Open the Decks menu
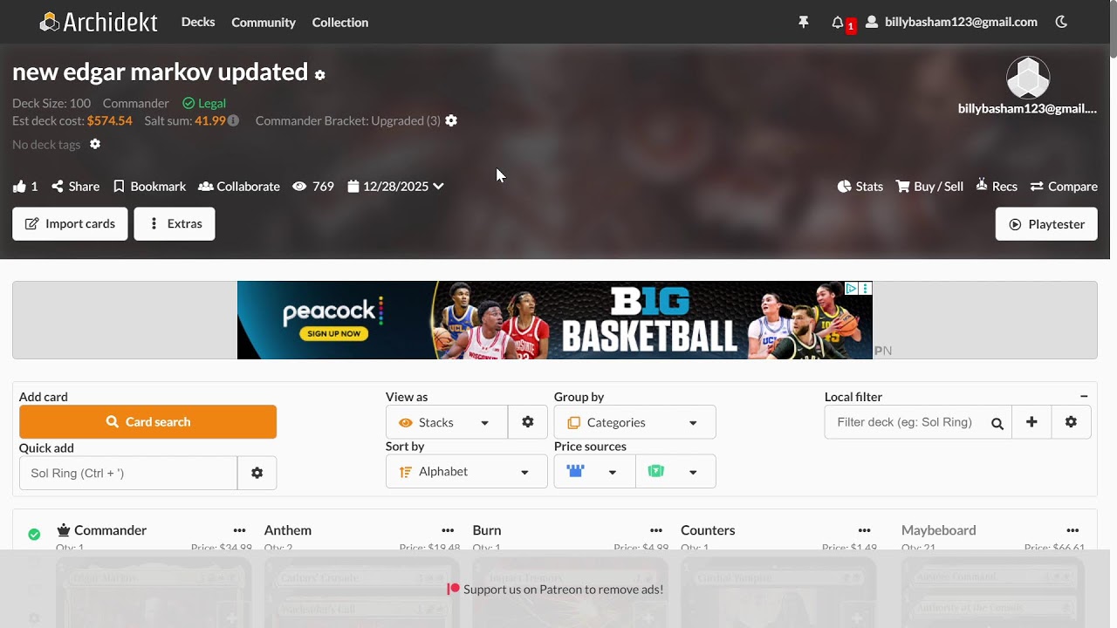The width and height of the screenshot is (1117, 628). (x=198, y=22)
